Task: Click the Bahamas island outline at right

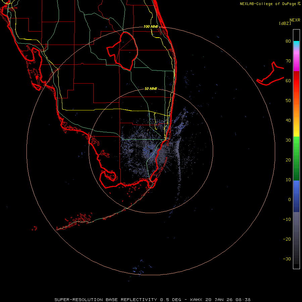Action: click(270, 74)
